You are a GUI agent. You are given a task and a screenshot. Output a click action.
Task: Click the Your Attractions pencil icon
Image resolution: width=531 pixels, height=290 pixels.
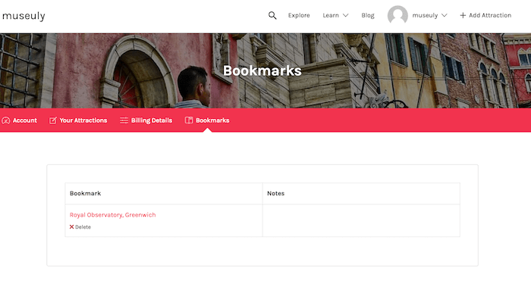pos(53,120)
